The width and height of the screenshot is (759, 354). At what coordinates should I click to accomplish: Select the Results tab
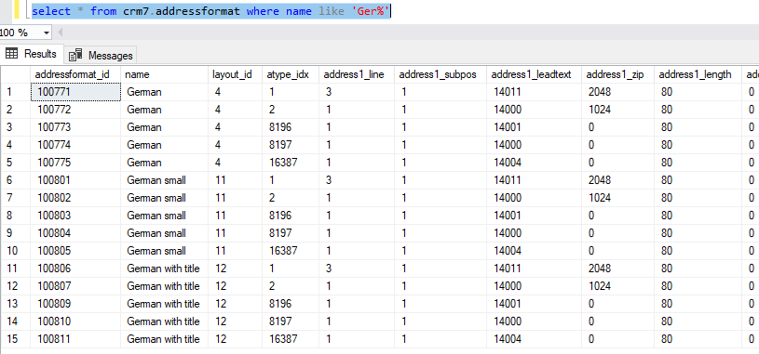(32, 54)
